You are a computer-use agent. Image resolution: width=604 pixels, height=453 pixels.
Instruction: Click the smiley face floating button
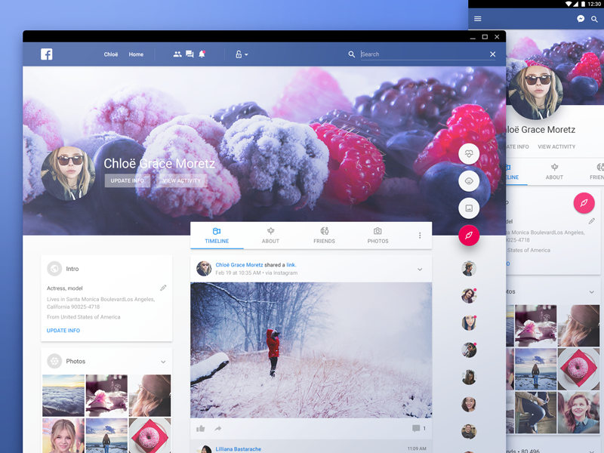click(x=469, y=181)
